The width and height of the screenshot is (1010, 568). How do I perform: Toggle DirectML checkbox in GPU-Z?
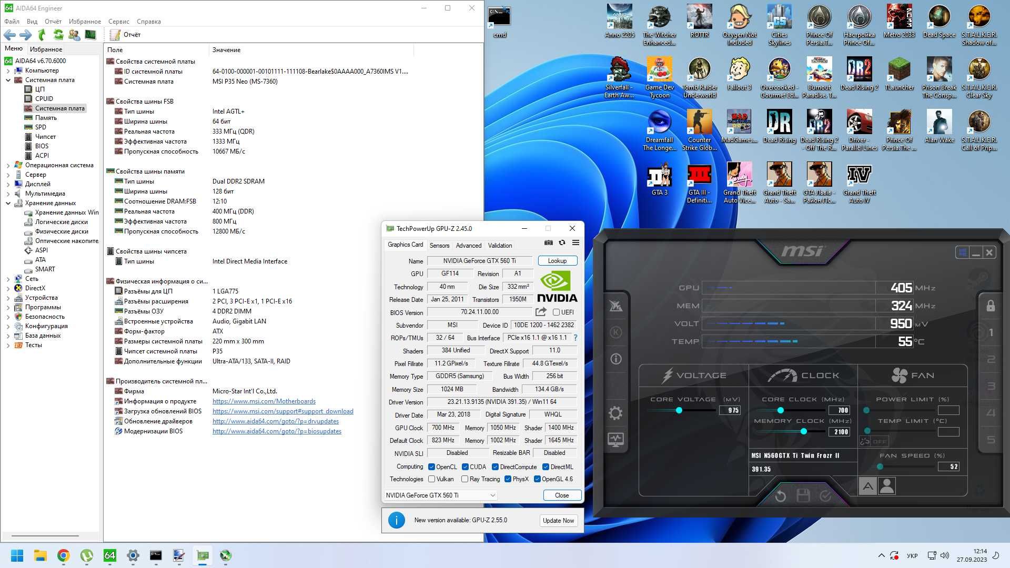tap(546, 467)
